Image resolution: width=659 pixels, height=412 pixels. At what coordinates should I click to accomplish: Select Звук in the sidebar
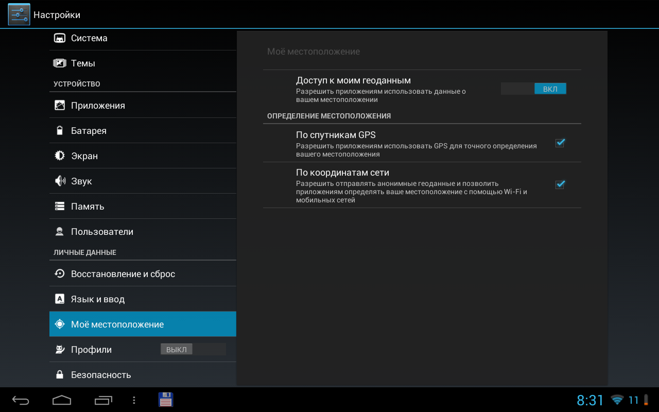pos(143,181)
